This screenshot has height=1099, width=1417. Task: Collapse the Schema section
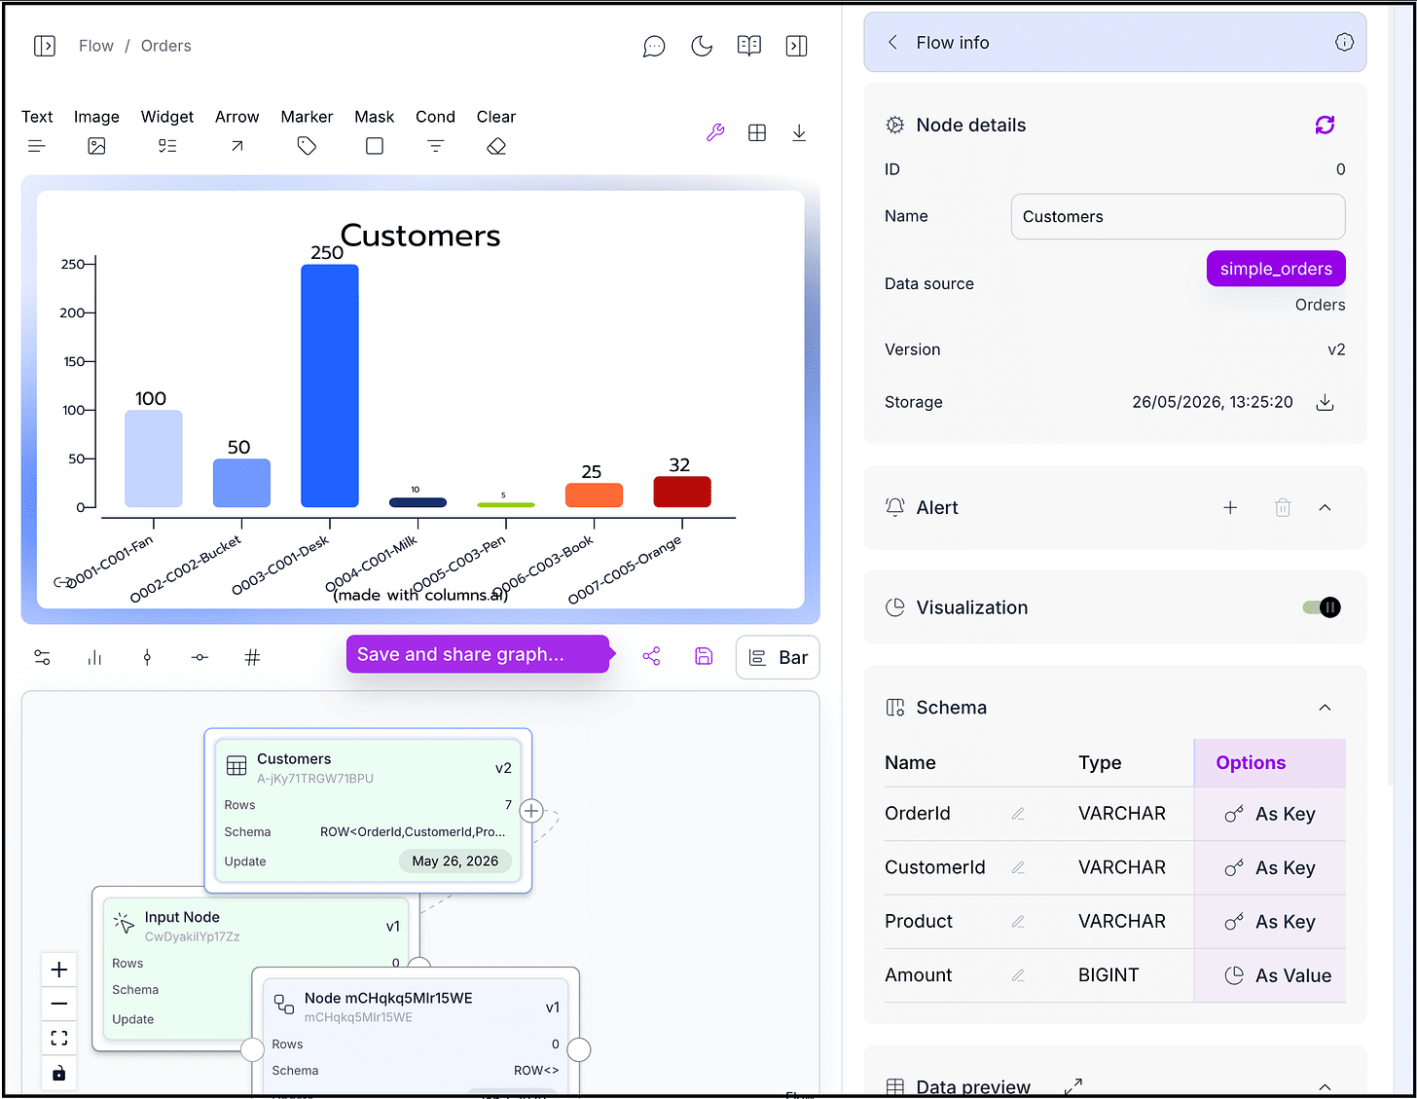(x=1325, y=708)
